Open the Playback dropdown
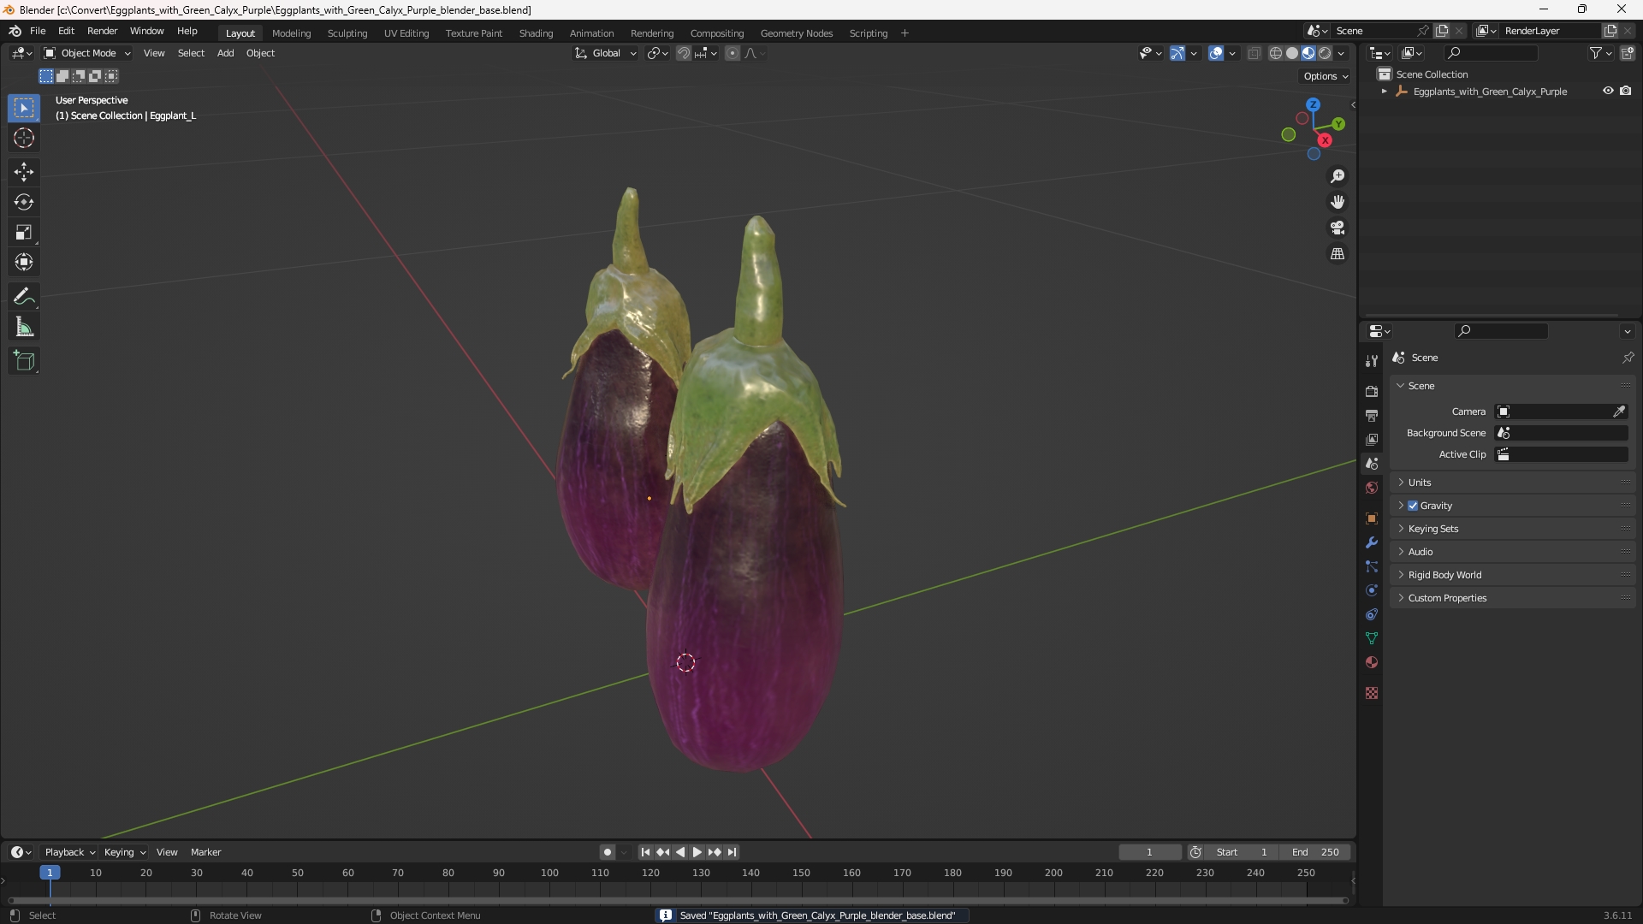This screenshot has height=924, width=1643. pyautogui.click(x=69, y=852)
